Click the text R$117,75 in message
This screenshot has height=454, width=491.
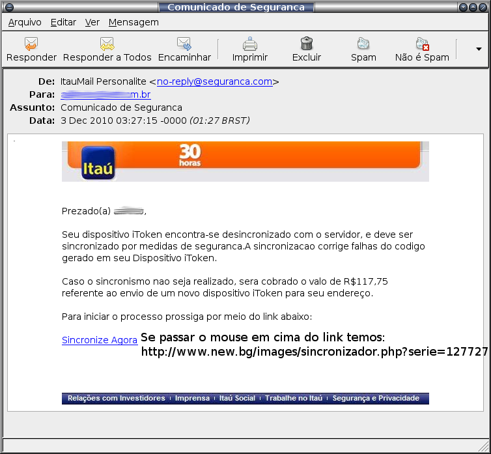[365, 281]
